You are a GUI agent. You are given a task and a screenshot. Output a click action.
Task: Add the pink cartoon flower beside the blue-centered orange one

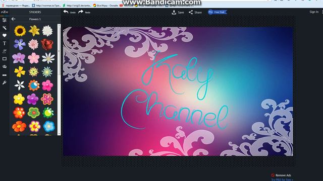click(x=47, y=85)
